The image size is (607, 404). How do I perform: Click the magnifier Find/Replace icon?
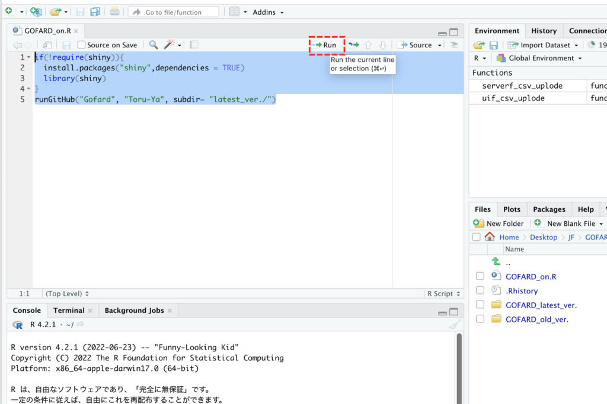(x=154, y=45)
